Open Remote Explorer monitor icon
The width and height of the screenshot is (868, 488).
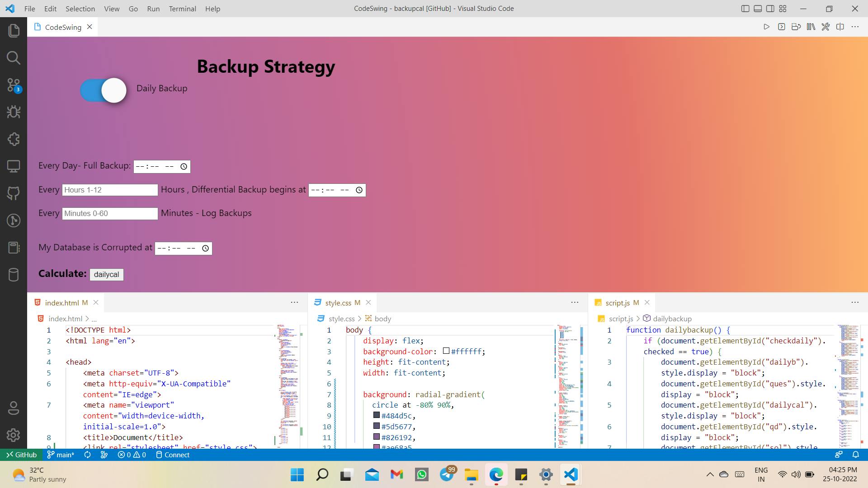coord(14,166)
